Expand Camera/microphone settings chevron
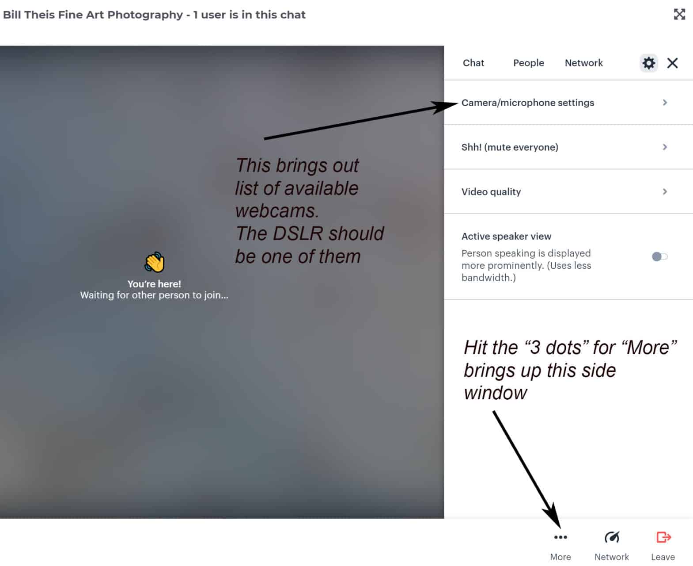Viewport: 693px width, 566px height. [665, 103]
